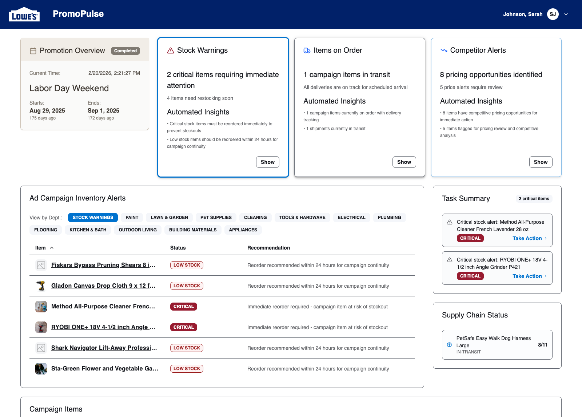This screenshot has width=582, height=417.
Task: Click the Lowe's logo icon
Action: click(x=24, y=14)
